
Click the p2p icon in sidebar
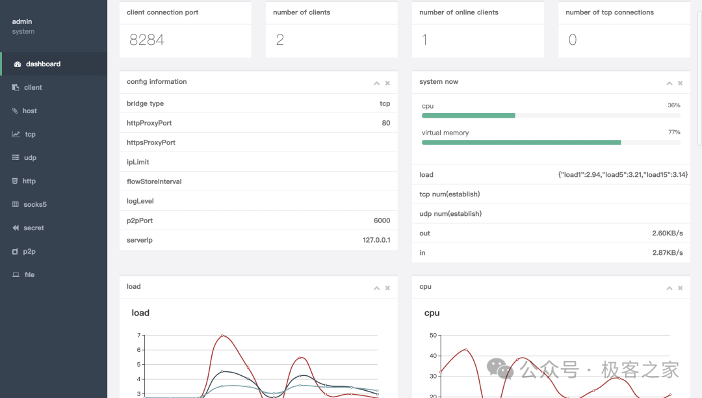point(16,252)
